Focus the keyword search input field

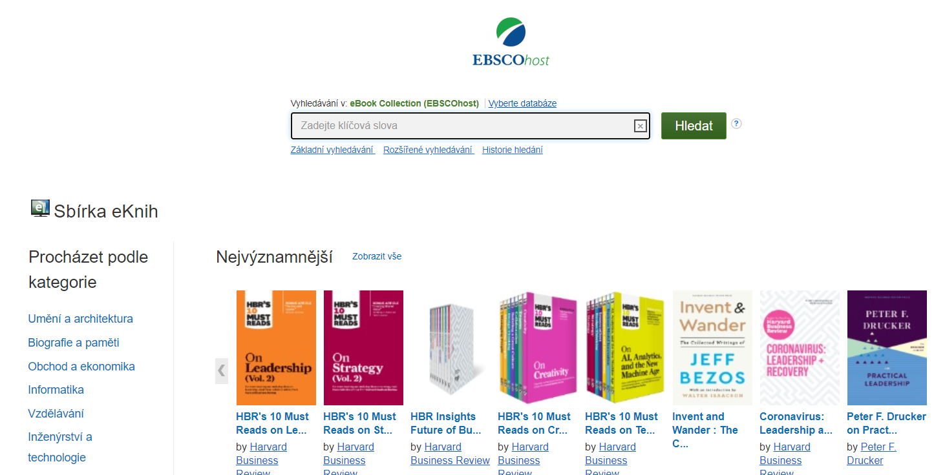(x=463, y=126)
